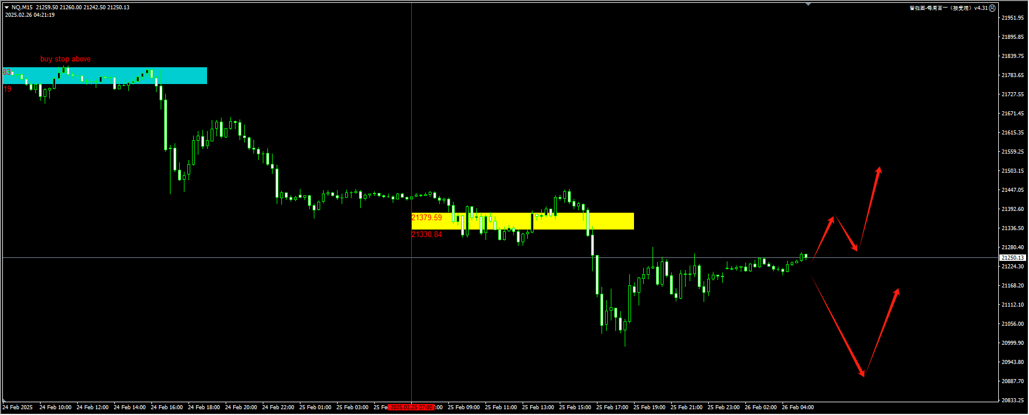The image size is (1029, 415).
Task: Click the 26 Feb 04:00 time axis label
Action: click(x=798, y=407)
